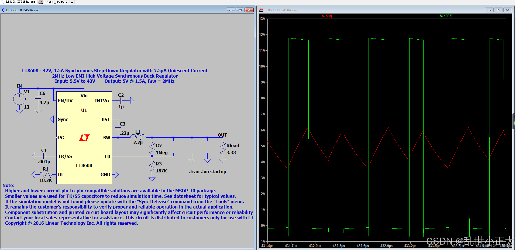Click the ground flag left of C1
This screenshot has width=516, height=250.
coord(33,156)
